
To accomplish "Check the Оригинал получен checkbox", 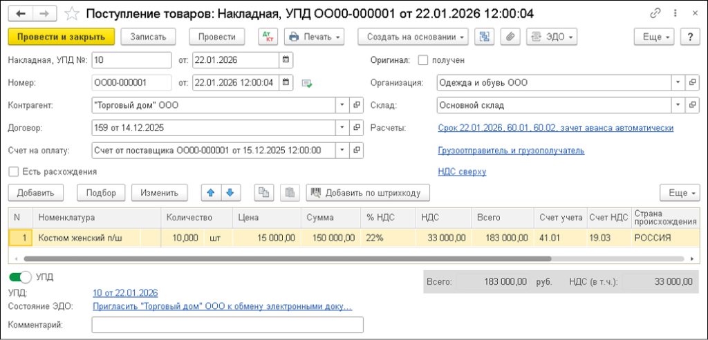I will tap(423, 60).
